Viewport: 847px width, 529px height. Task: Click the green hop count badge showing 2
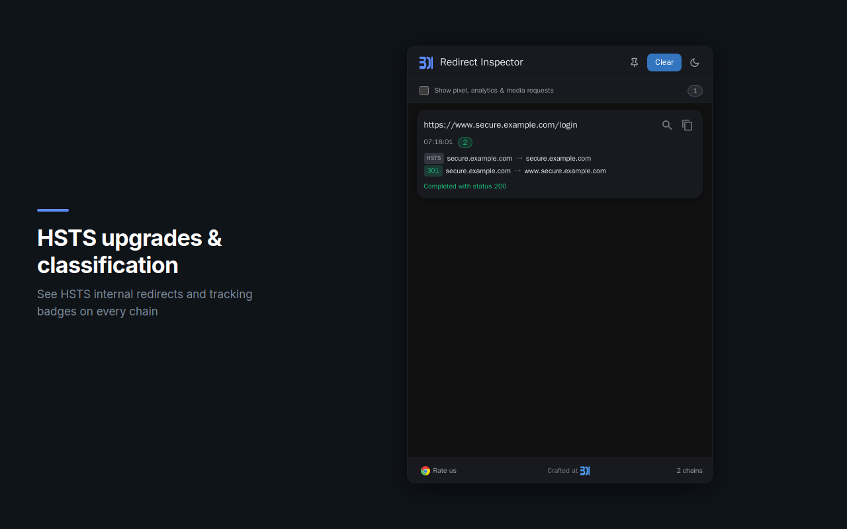click(x=465, y=142)
